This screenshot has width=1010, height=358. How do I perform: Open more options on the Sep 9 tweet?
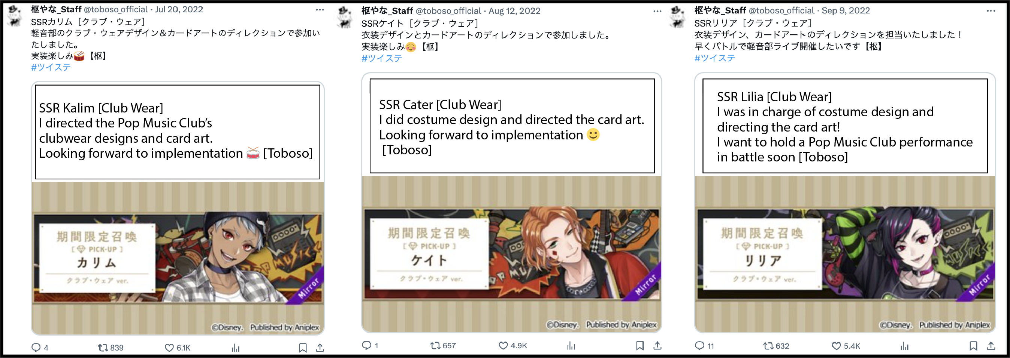[x=991, y=11]
